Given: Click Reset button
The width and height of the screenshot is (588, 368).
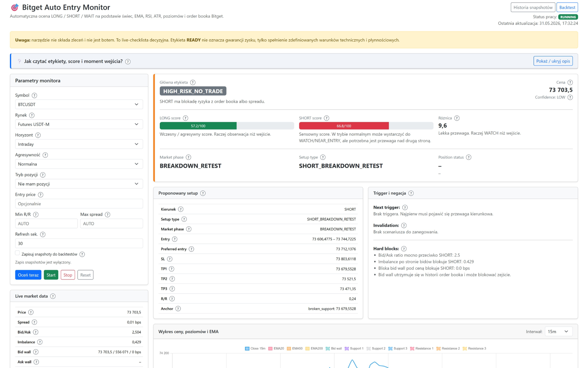Looking at the screenshot, I should click(85, 275).
